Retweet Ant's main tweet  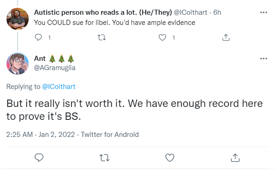[x=104, y=158]
